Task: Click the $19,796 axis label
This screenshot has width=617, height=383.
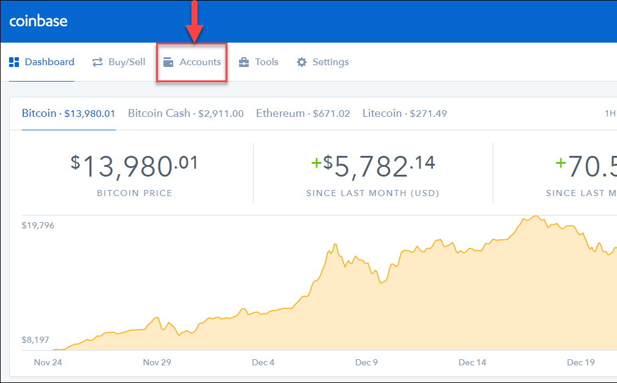Action: (38, 225)
